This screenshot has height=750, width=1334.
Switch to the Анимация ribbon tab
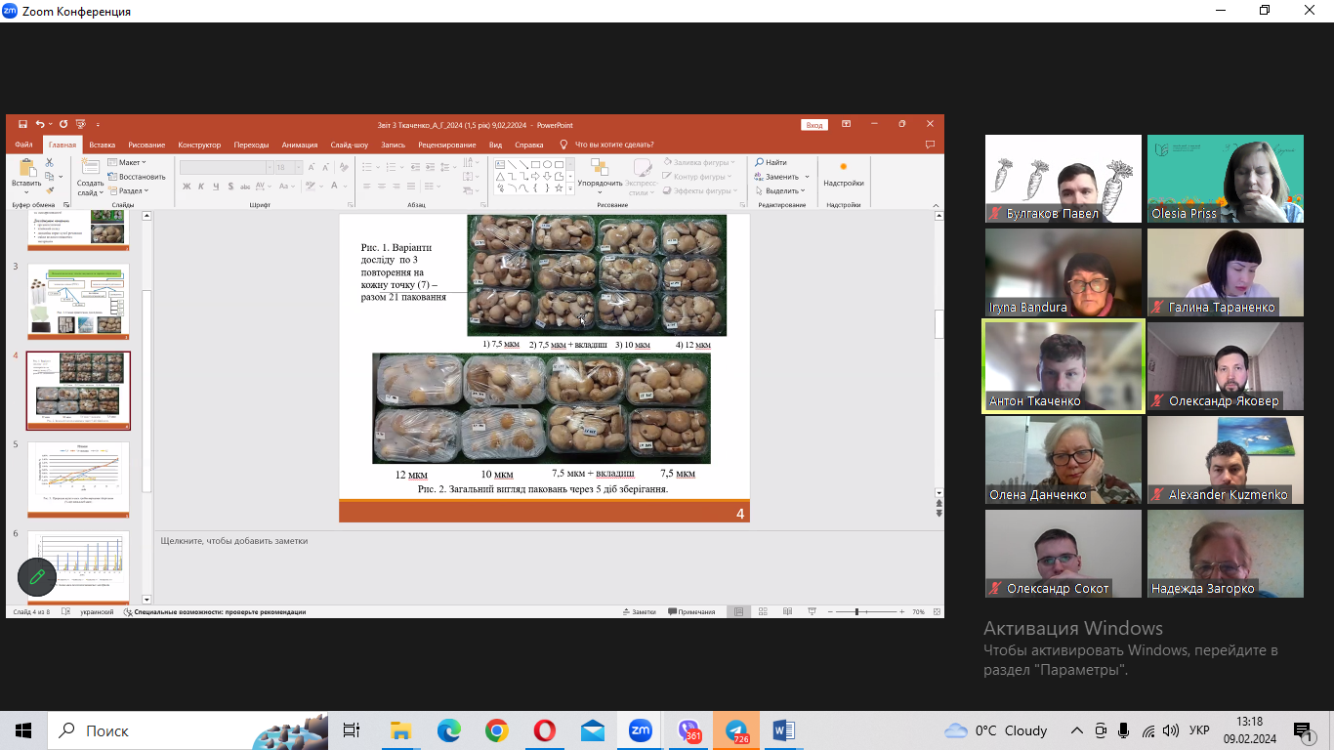pyautogui.click(x=300, y=145)
